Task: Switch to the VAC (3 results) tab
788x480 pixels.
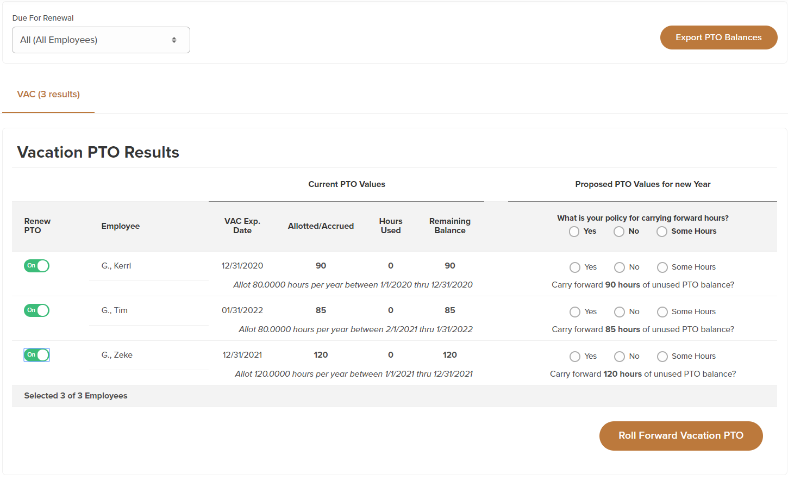Action: click(48, 95)
